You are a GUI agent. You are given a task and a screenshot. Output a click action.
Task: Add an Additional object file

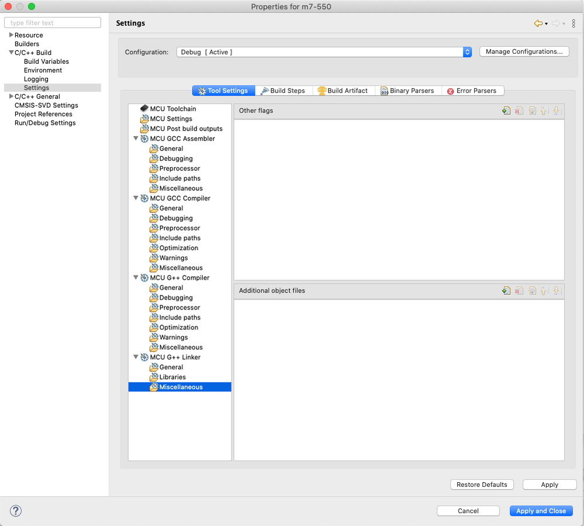point(506,291)
